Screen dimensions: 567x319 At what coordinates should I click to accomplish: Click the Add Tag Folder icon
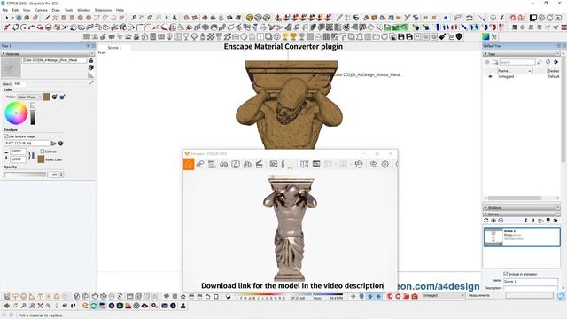(495, 62)
